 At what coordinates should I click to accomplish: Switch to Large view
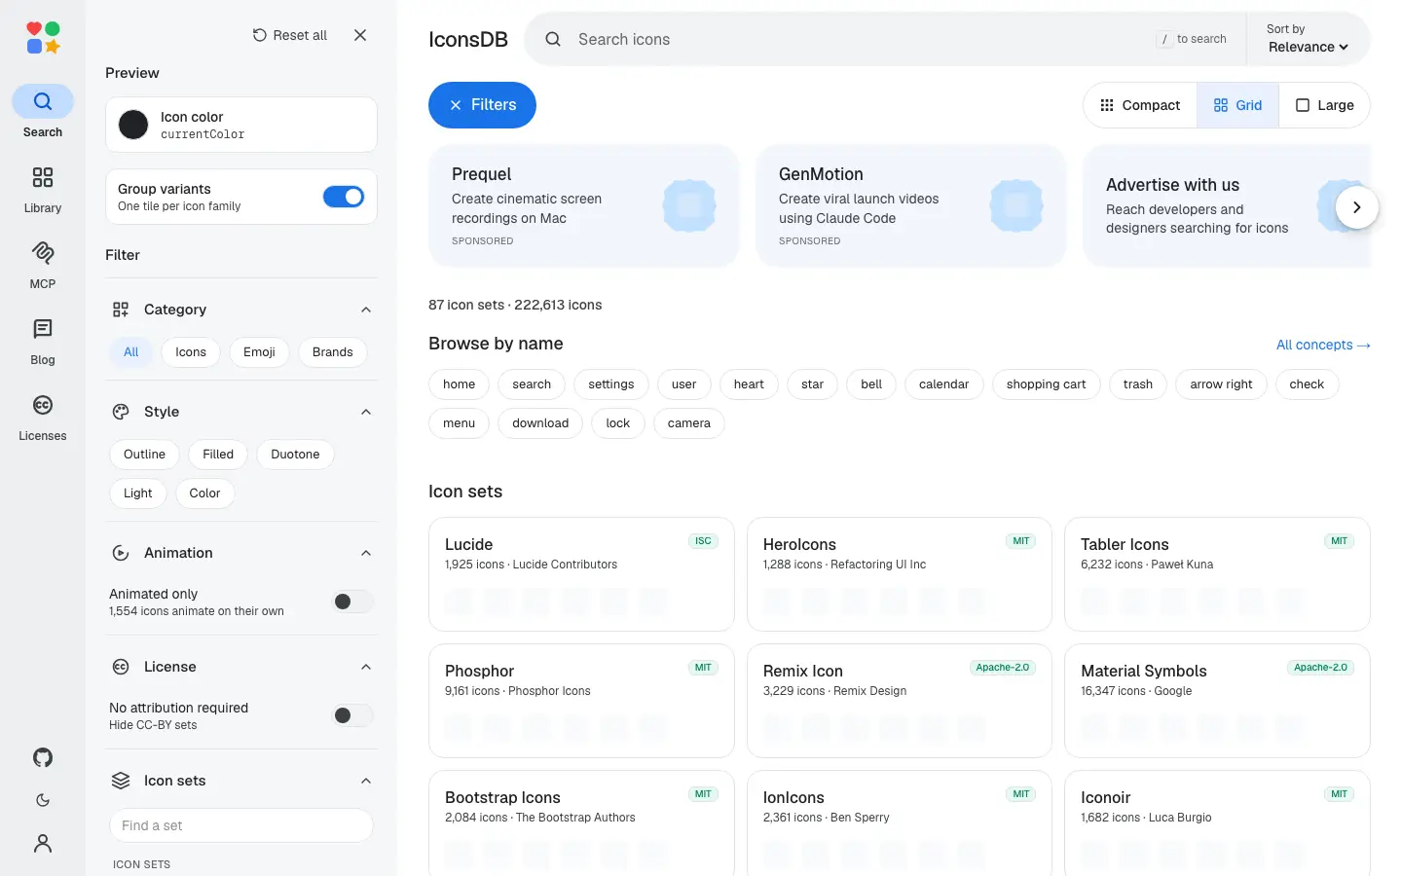(x=1324, y=105)
